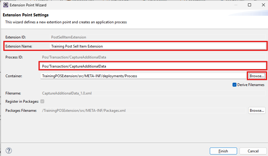The image size is (268, 156).
Task: Browse for the Container folder
Action: (257, 76)
